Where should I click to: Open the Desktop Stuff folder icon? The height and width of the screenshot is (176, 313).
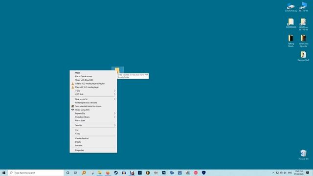[x=303, y=56]
